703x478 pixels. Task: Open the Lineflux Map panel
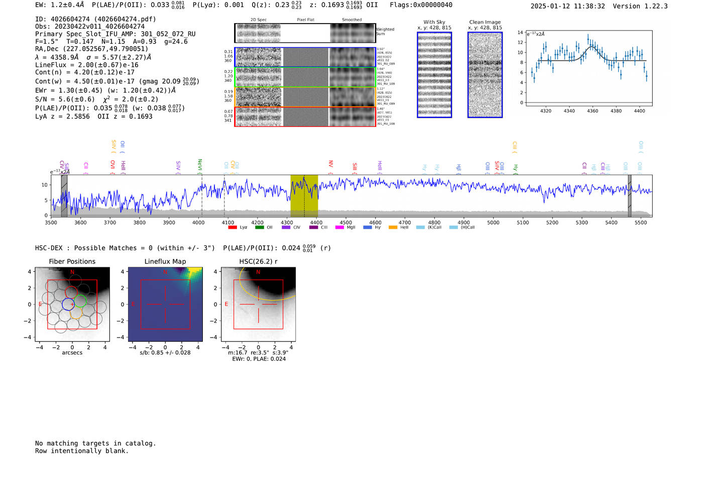click(165, 304)
